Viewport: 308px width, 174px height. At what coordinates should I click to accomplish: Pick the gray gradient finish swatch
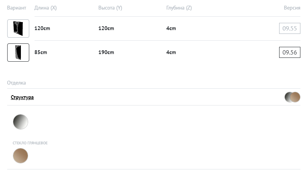tap(21, 122)
